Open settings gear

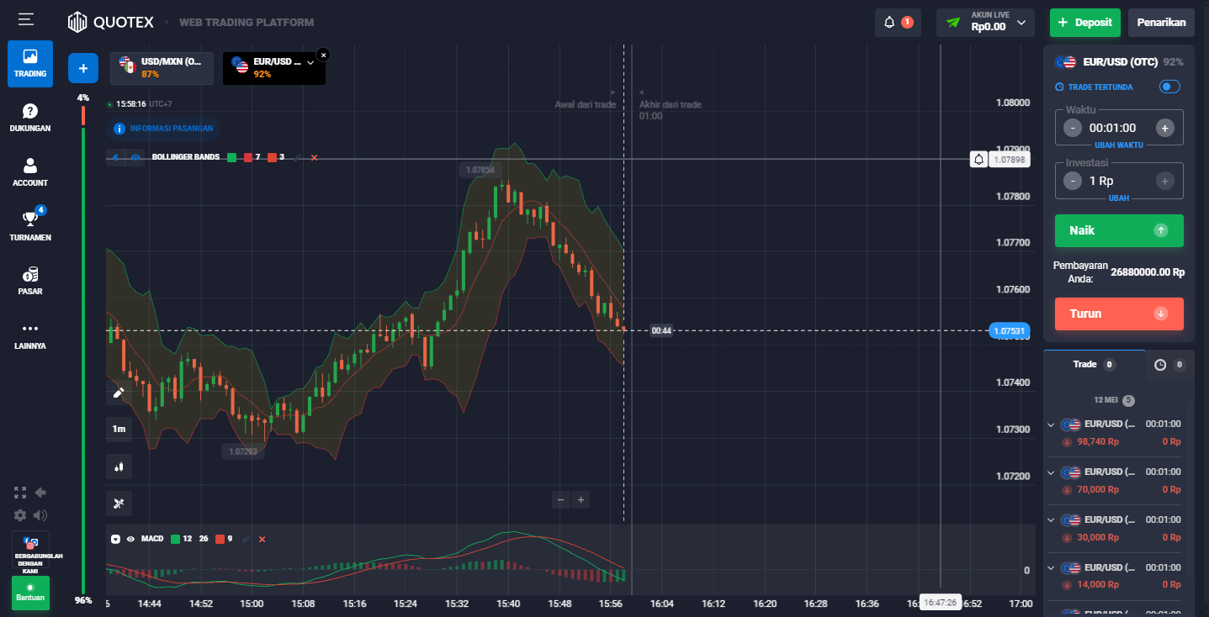point(20,514)
